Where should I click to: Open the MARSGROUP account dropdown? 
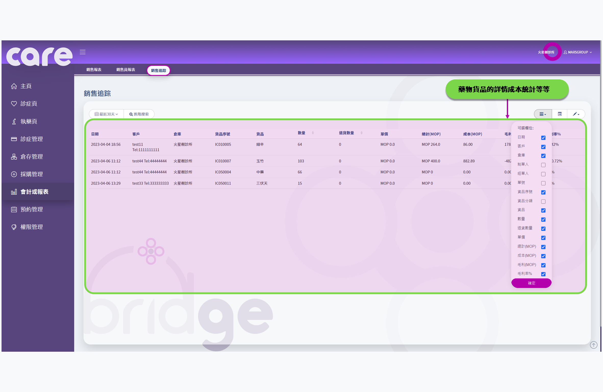coord(578,52)
